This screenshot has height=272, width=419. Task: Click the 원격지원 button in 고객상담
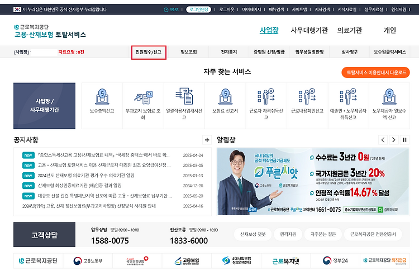click(x=288, y=235)
